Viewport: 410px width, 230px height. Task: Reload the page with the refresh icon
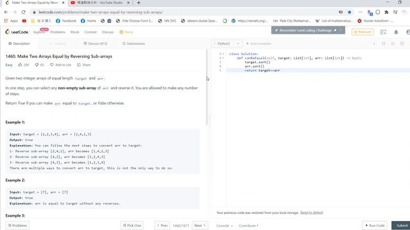coord(24,12)
